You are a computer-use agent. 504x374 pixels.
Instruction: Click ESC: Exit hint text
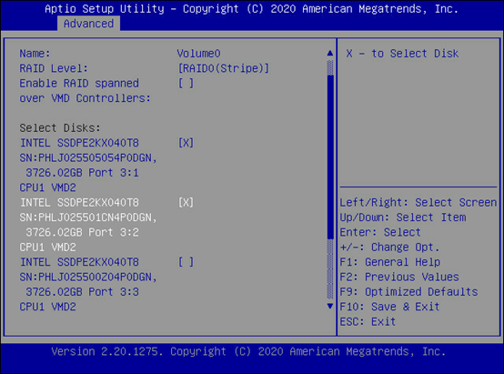click(368, 321)
